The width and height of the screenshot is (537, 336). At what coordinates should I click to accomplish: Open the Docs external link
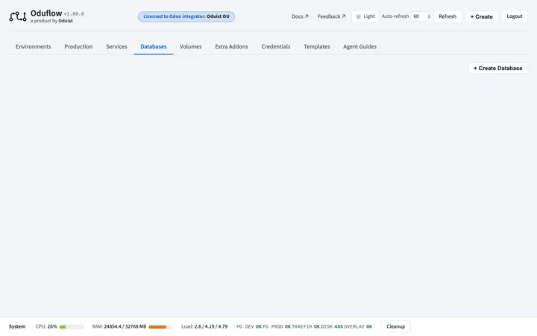[300, 16]
